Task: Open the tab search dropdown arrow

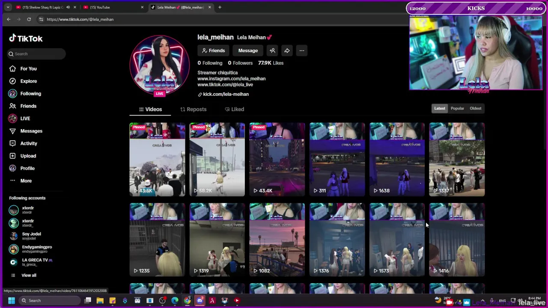Action: pos(8,7)
